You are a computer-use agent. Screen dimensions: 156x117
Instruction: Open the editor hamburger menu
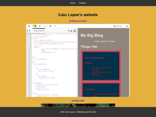coord(29,26)
